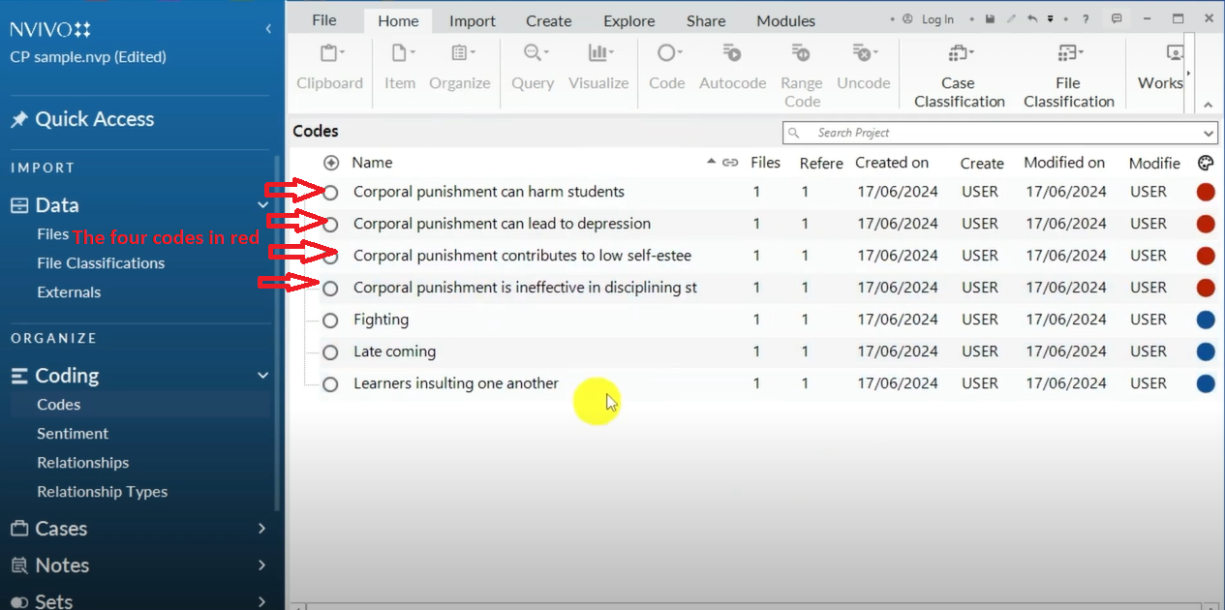The image size is (1225, 610).
Task: Click the Range Code ribbon button
Action: coord(802,75)
